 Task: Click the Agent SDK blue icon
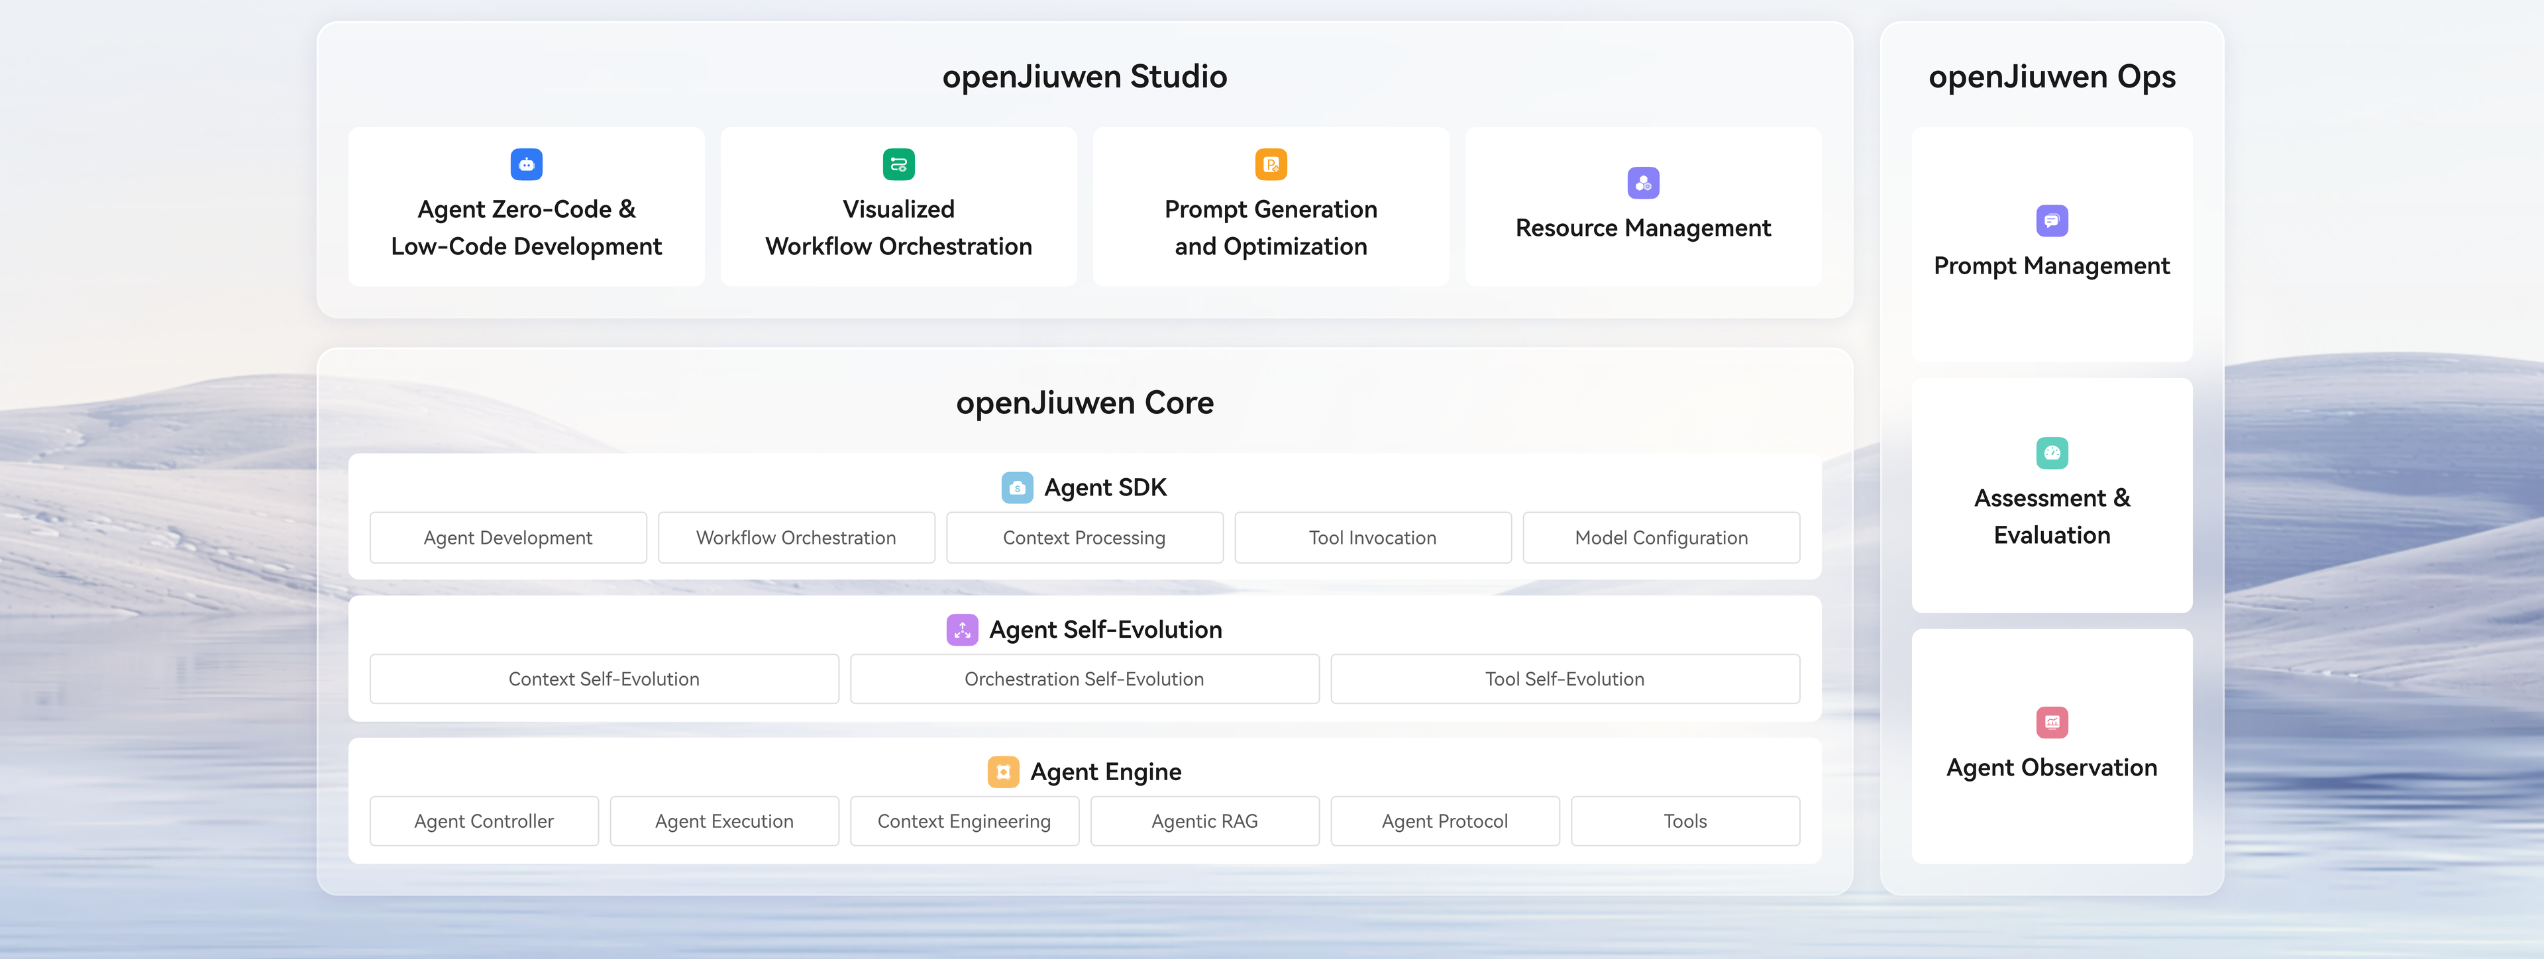pos(1016,487)
